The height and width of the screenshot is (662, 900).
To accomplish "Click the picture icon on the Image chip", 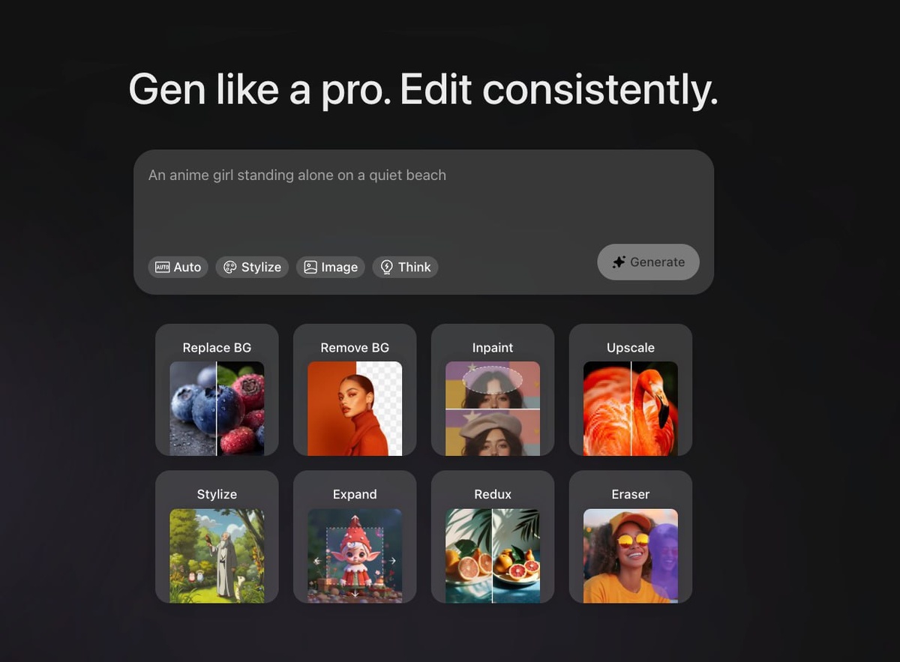I will click(310, 267).
